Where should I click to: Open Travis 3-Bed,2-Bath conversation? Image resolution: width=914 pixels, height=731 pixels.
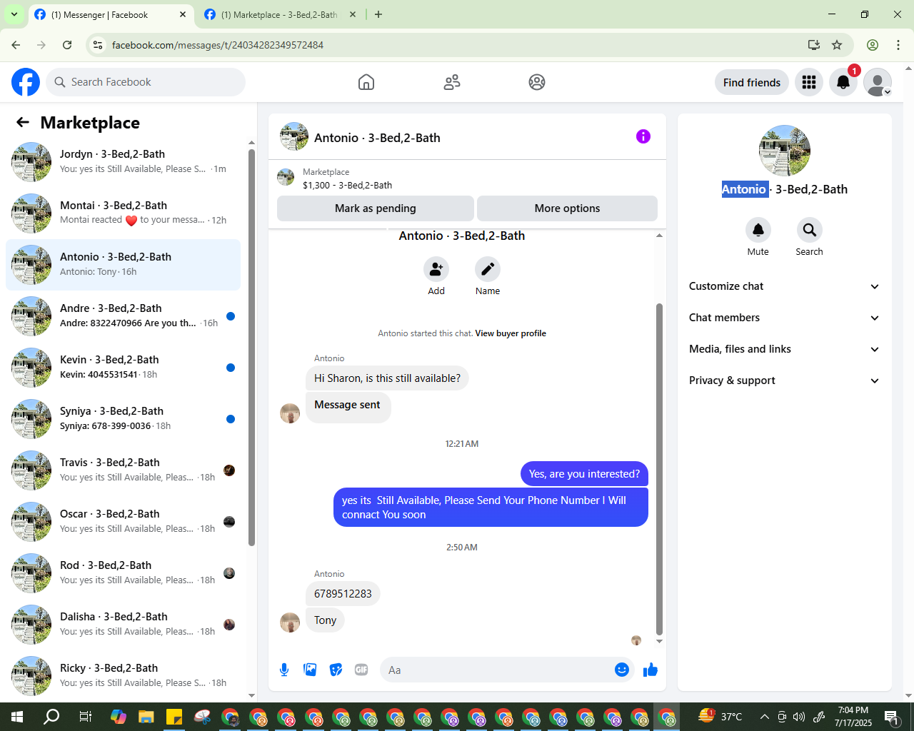pyautogui.click(x=124, y=470)
